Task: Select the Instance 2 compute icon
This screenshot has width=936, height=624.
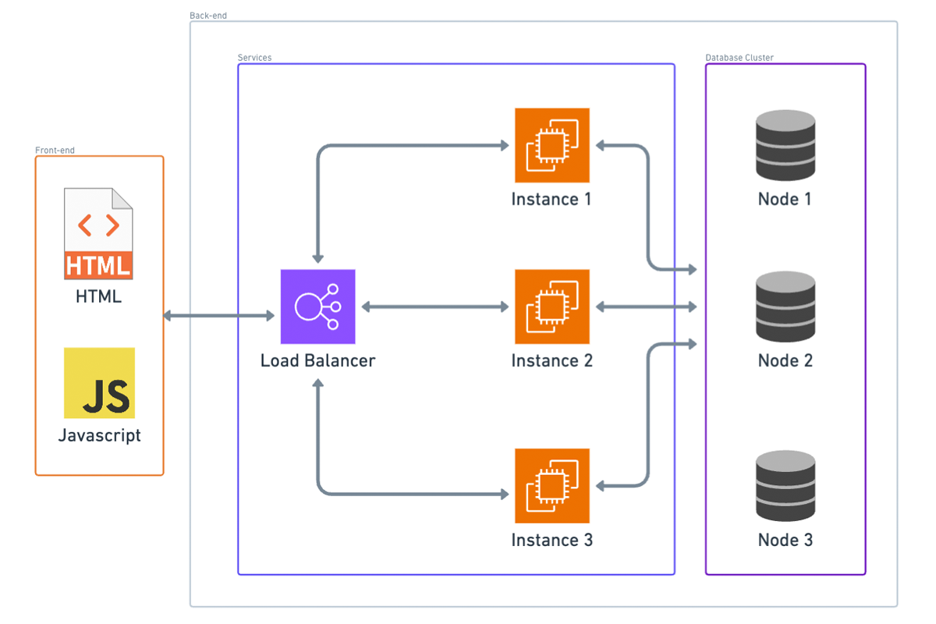Action: click(x=552, y=307)
